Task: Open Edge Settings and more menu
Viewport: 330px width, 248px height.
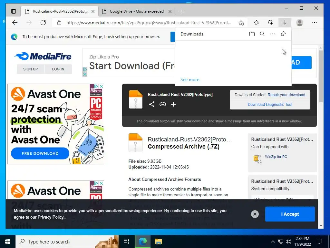Action: (315, 23)
